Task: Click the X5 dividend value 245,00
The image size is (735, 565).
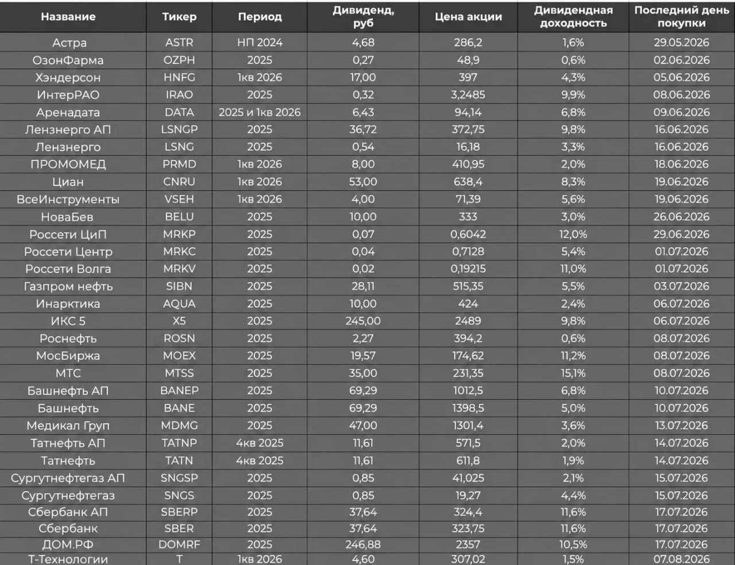Action: tap(363, 321)
